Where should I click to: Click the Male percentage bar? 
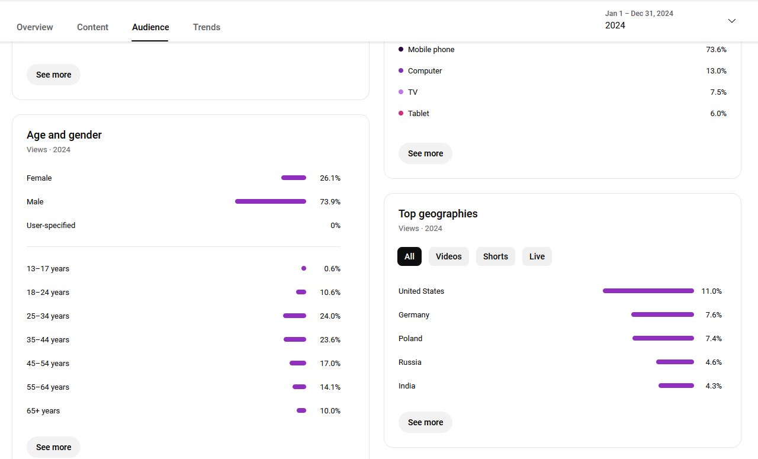tap(271, 201)
